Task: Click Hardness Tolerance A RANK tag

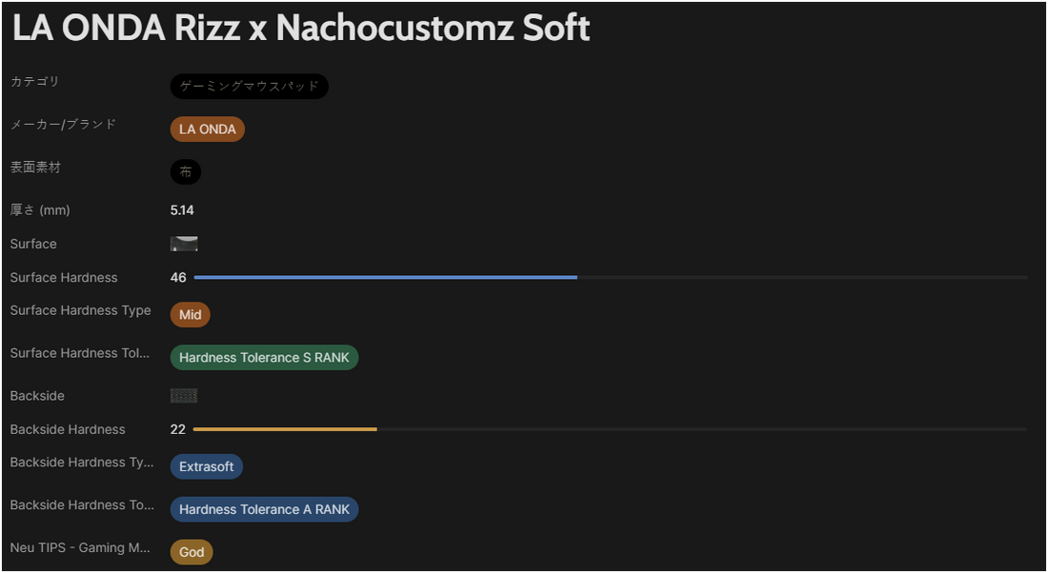Action: (x=264, y=509)
